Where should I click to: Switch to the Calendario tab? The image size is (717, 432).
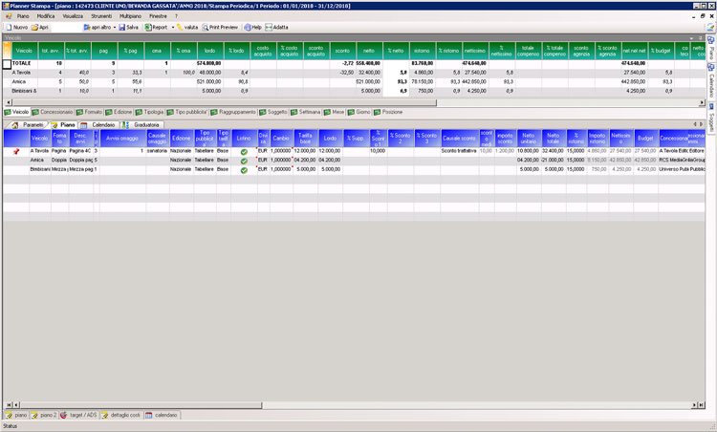tap(100, 124)
